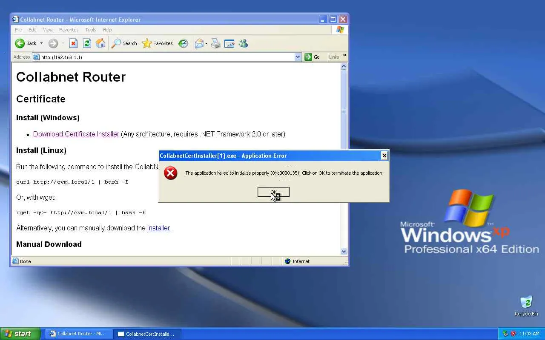The height and width of the screenshot is (340, 545).
Task: Refresh the page in Internet Explorer
Action: coord(87,43)
